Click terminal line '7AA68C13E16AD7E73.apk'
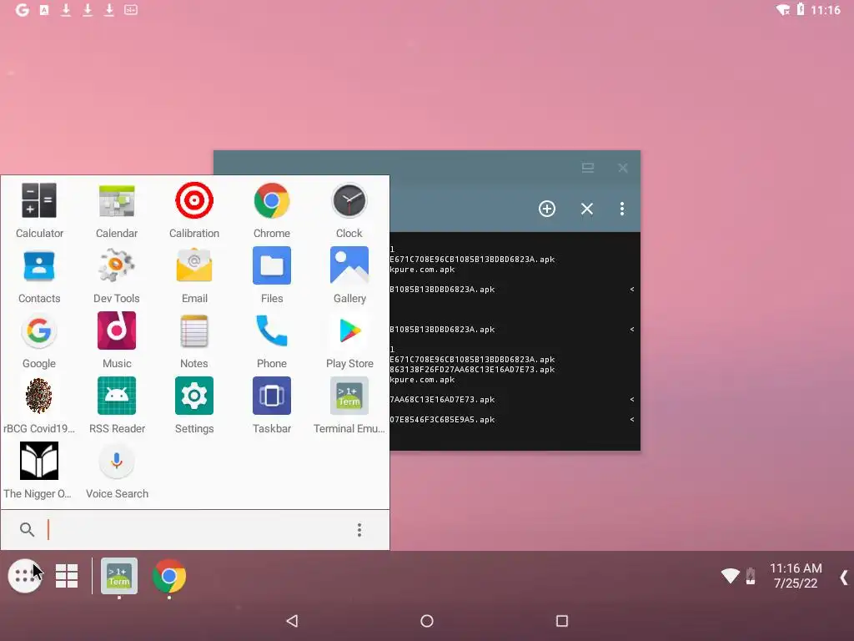The width and height of the screenshot is (854, 641). click(x=442, y=400)
